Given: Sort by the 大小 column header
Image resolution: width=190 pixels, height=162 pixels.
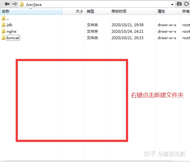Looking at the screenshot, I should 73,11.
